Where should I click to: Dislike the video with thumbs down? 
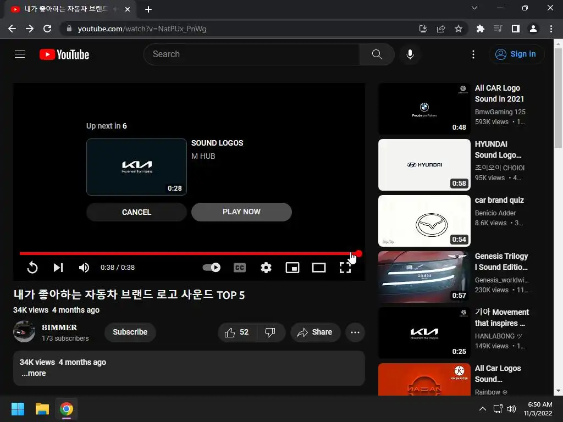pyautogui.click(x=270, y=332)
